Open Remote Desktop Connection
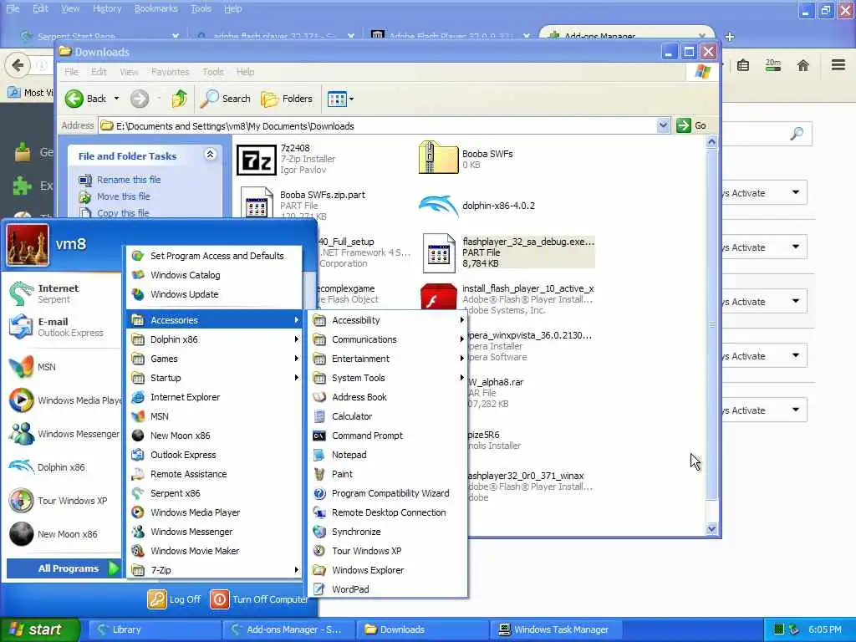 point(388,512)
